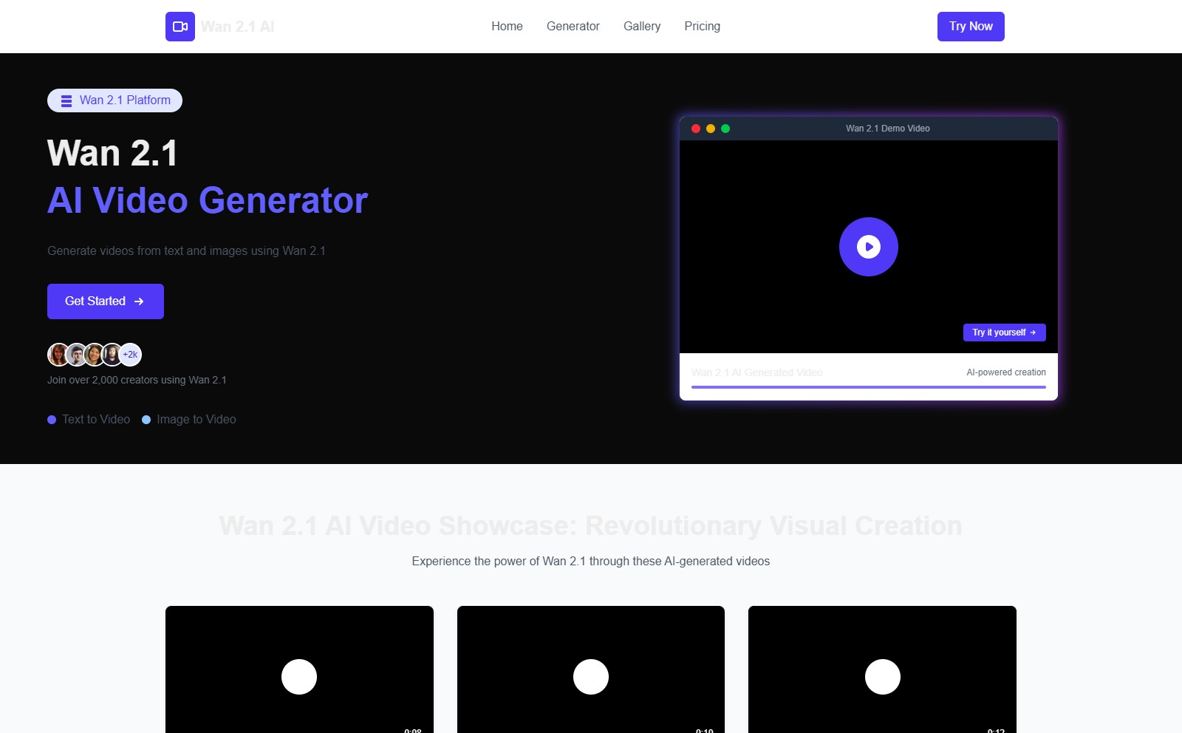Image resolution: width=1182 pixels, height=733 pixels.
Task: Click the stack icon in Platform badge
Action: (x=66, y=100)
